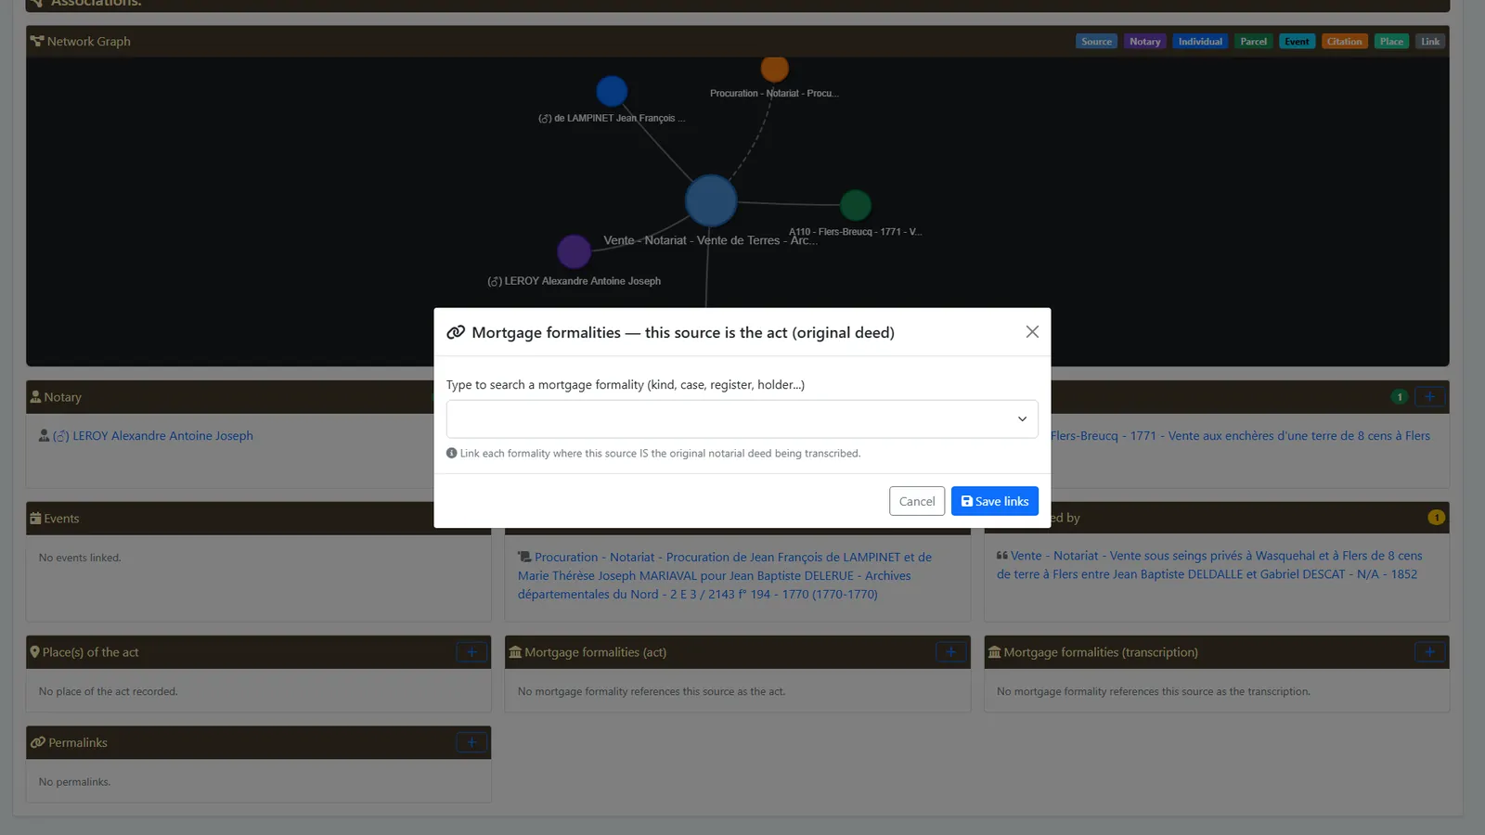Toggle the Citation legend badge
The image size is (1485, 835).
tap(1344, 42)
